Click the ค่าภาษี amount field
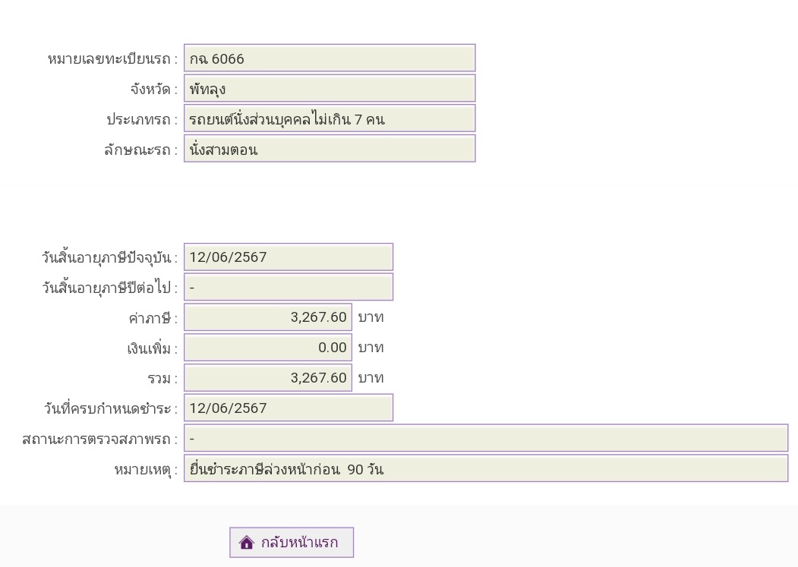 tap(267, 317)
